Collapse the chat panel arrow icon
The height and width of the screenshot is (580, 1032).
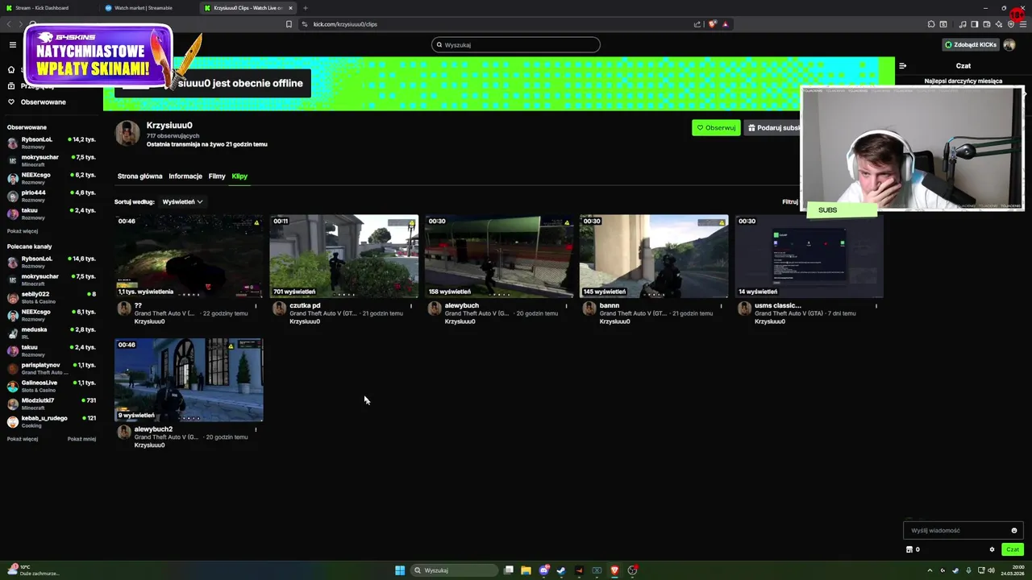pyautogui.click(x=903, y=65)
